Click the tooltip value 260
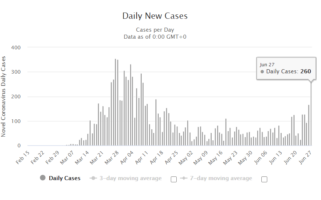Viewport: 321px width, 200px height. tap(306, 71)
